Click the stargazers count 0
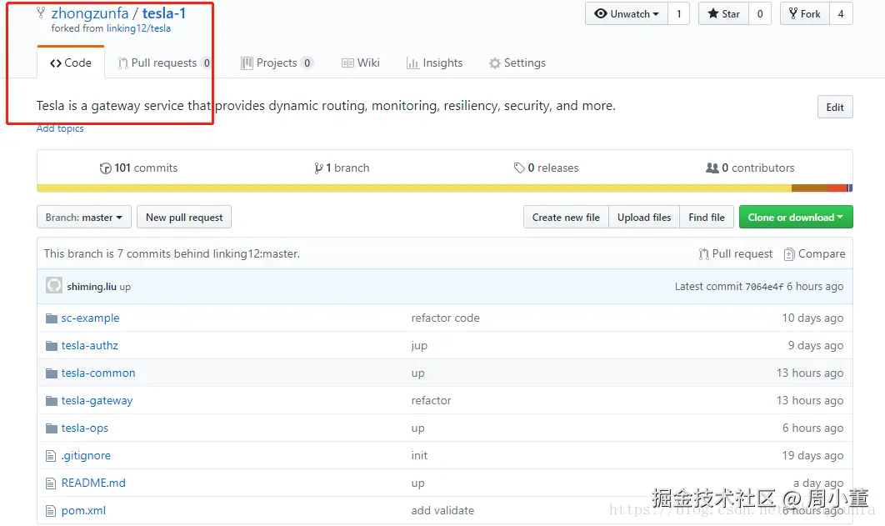The image size is (885, 526). [760, 13]
